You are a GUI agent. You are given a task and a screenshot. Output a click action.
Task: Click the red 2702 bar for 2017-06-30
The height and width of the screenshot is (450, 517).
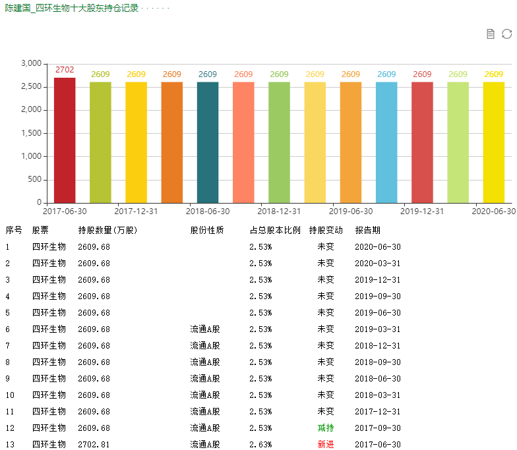point(65,140)
